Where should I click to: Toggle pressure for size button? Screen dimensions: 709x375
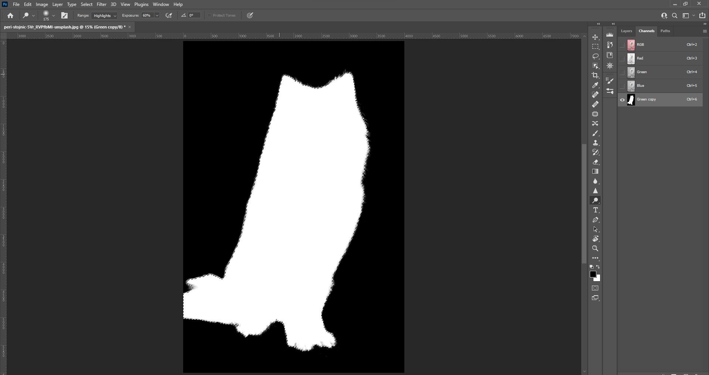[250, 16]
